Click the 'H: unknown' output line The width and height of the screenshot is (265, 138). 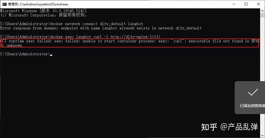(11, 45)
